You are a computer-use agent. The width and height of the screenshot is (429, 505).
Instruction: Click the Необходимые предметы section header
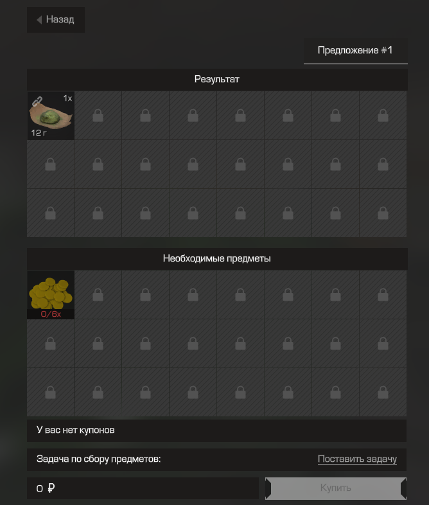coord(217,259)
